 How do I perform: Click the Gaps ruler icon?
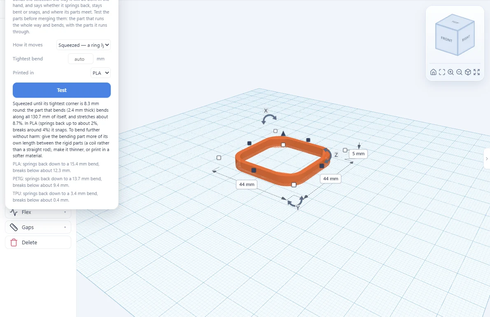pos(14,227)
